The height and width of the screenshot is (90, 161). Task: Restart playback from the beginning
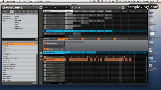click(x=73, y=7)
